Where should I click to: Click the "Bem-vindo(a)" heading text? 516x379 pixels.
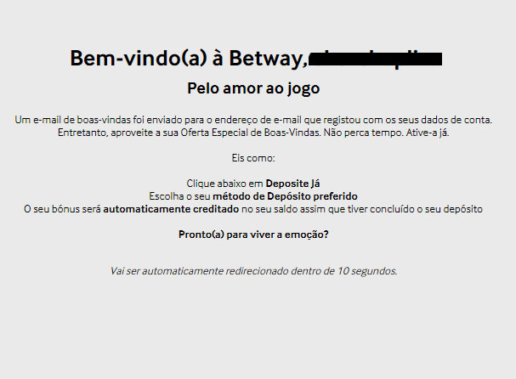click(x=139, y=59)
